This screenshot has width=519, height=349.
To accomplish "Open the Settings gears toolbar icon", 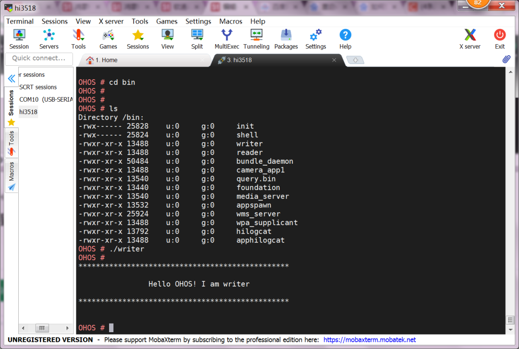I will [x=315, y=39].
